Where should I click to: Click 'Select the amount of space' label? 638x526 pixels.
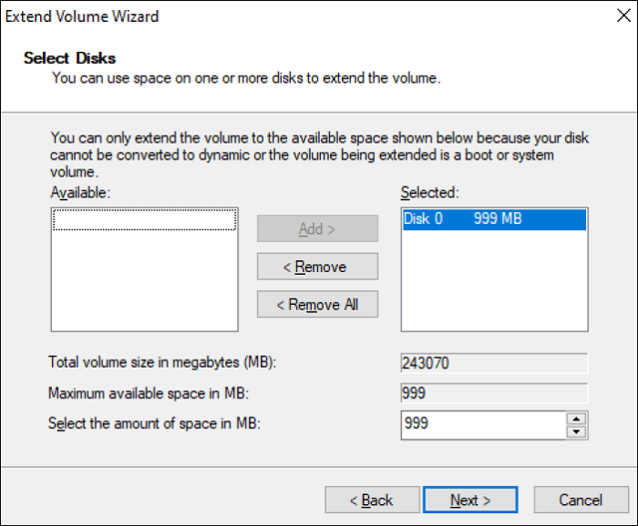(154, 423)
